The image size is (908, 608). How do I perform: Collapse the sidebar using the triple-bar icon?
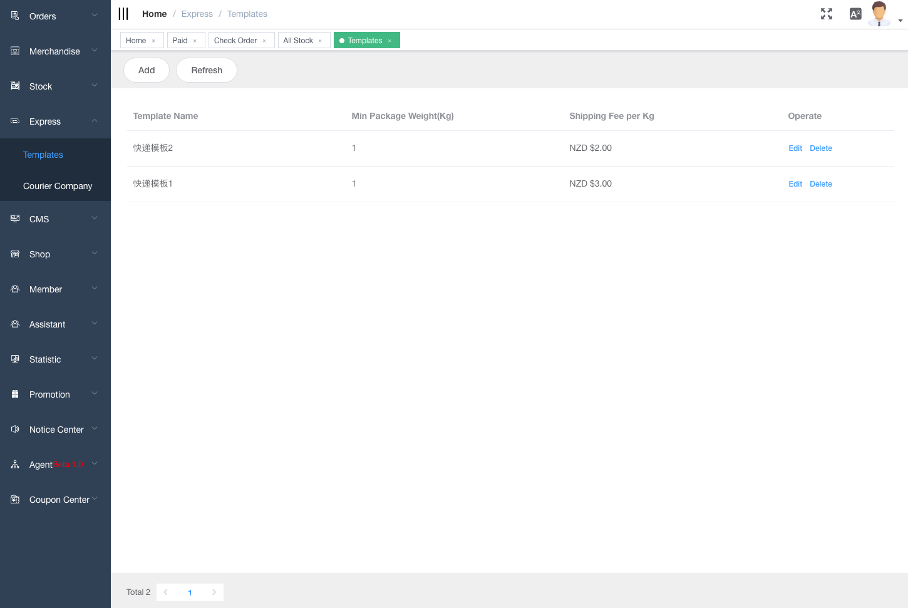[x=123, y=13]
